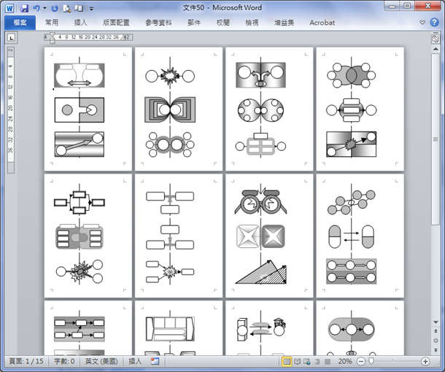Screen dimensions: 445x372
Task: Click the Word application icon in title bar
Action: click(9, 8)
